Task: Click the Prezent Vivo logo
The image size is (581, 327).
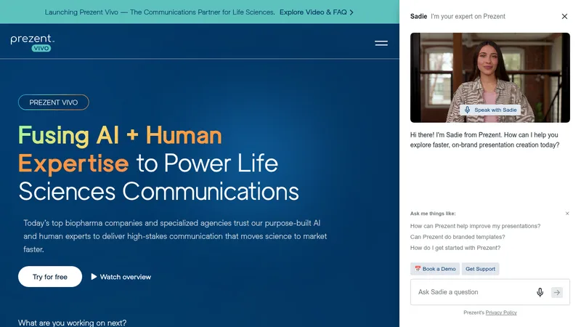Action: point(33,43)
